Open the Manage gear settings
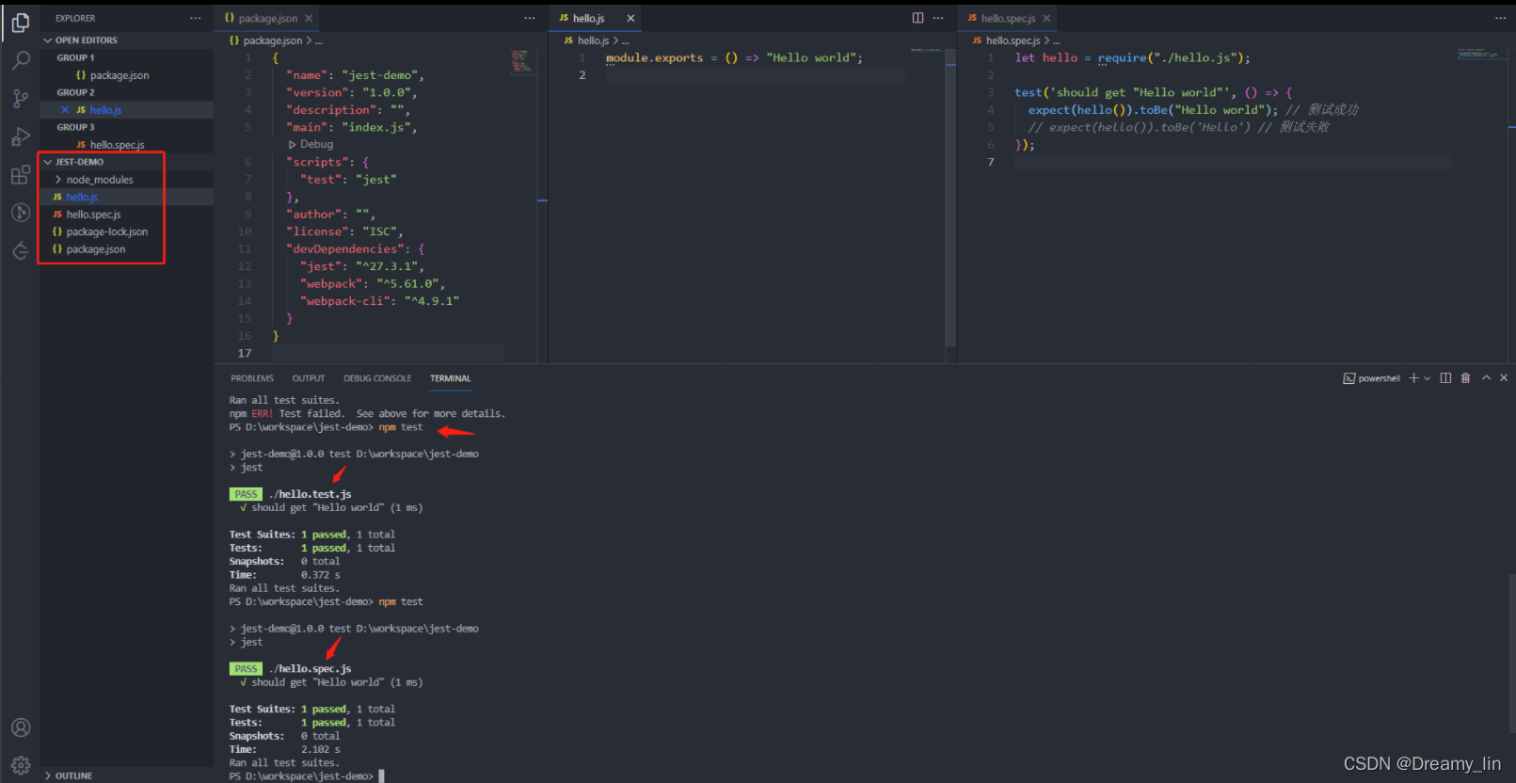Viewport: 1516px width, 783px height. (21, 765)
